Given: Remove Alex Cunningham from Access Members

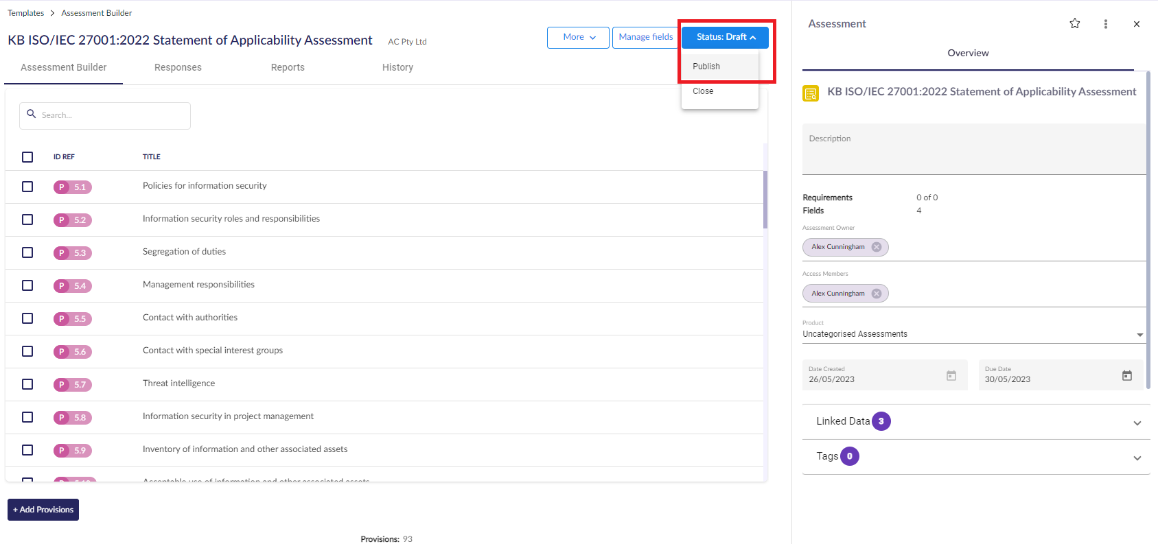Looking at the screenshot, I should click(877, 294).
